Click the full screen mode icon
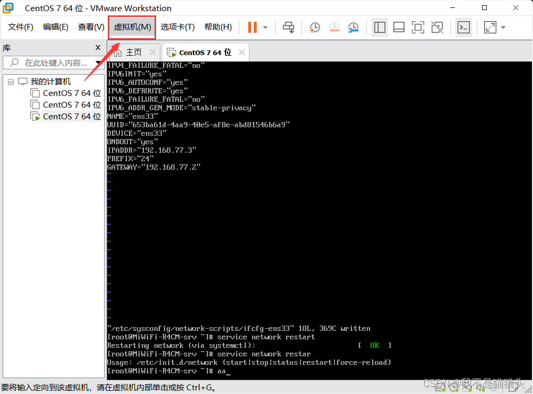Image resolution: width=533 pixels, height=394 pixels. (418, 27)
